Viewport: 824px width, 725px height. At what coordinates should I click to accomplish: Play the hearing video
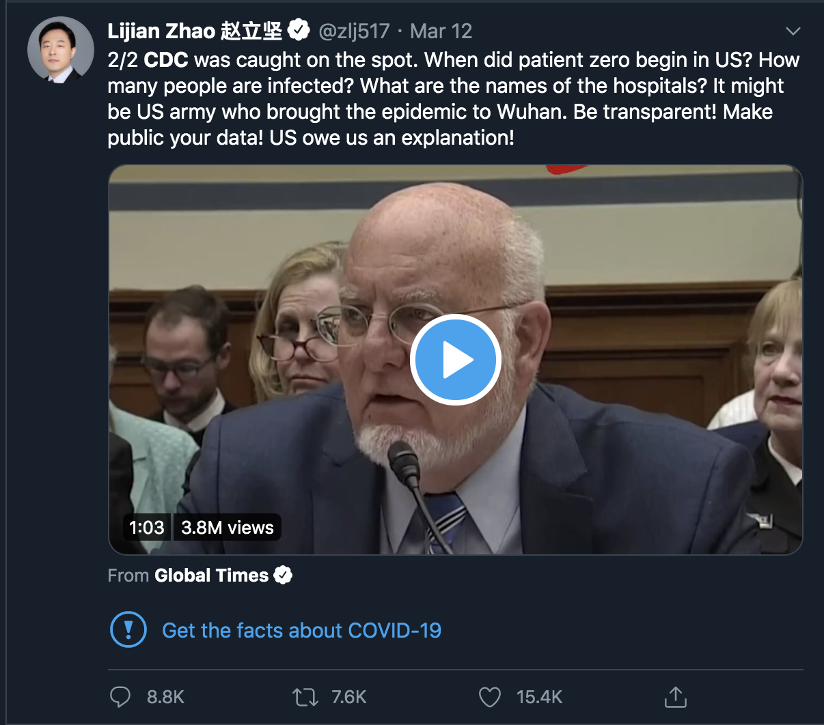[x=455, y=360]
